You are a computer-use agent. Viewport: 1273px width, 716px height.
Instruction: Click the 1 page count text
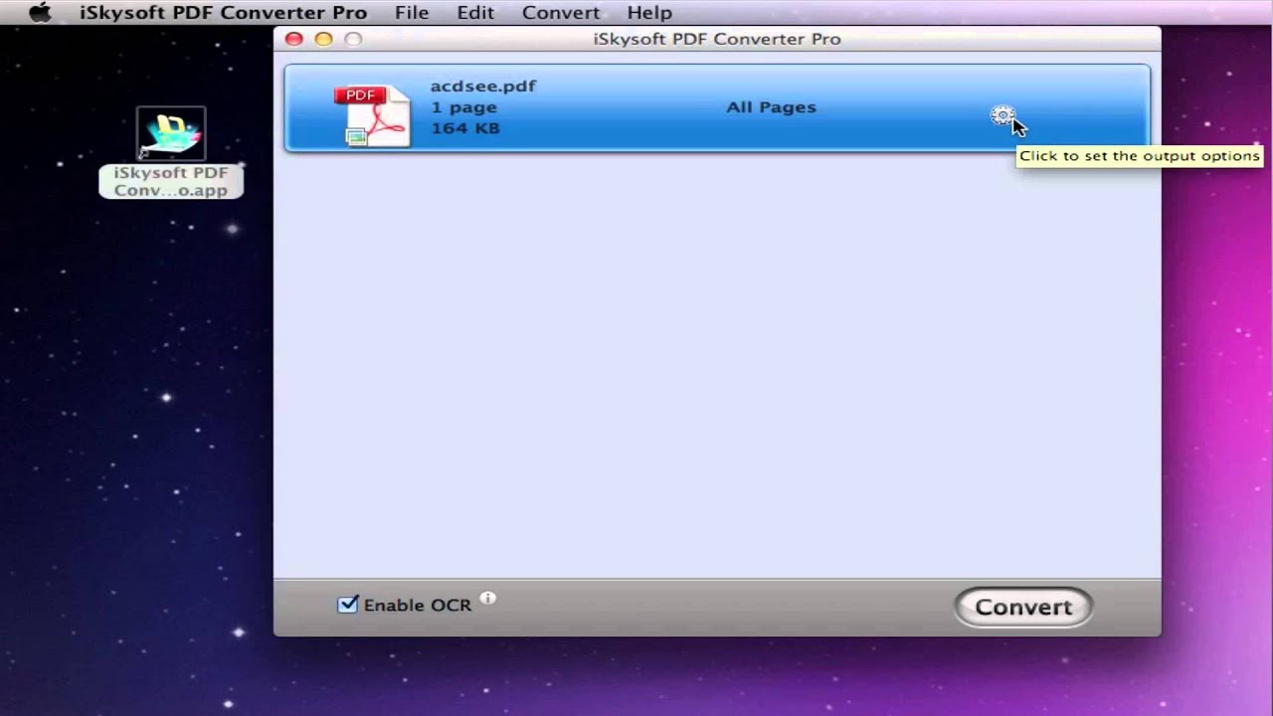[463, 107]
